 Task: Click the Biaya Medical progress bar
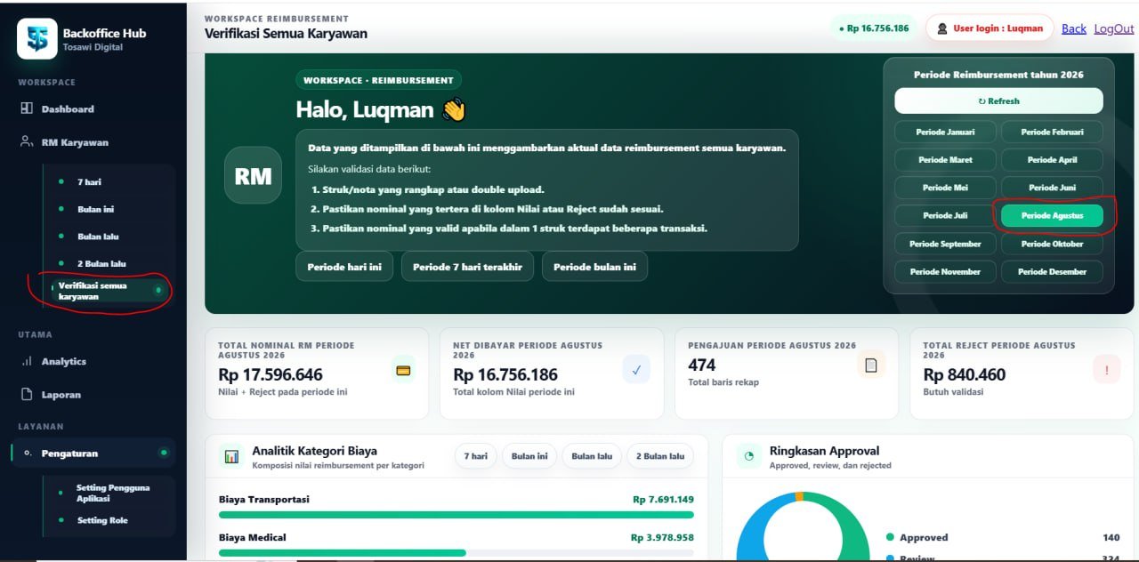pos(456,553)
